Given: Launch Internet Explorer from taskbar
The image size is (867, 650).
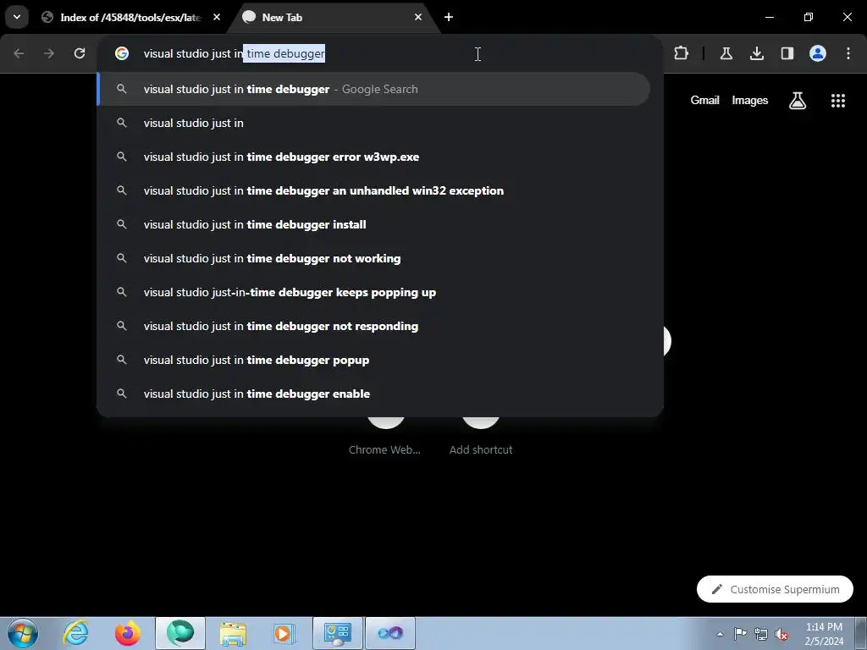Looking at the screenshot, I should point(75,633).
